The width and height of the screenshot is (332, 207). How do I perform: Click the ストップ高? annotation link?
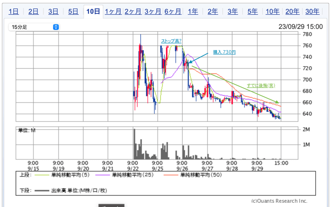click(171, 41)
